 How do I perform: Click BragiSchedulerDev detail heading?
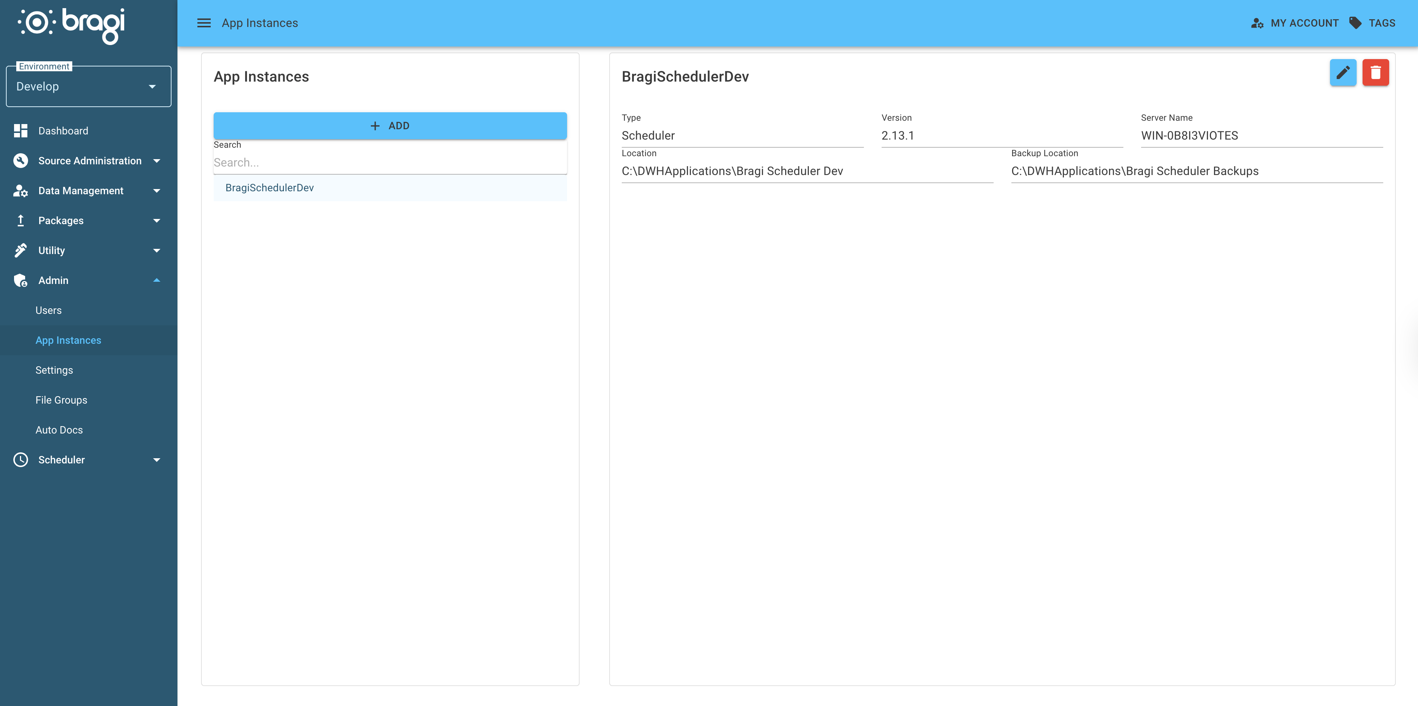[x=685, y=77]
